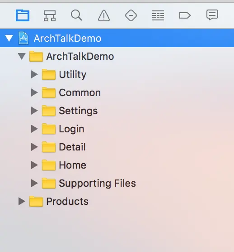Viewport: 234px width, 252px height.
Task: Collapse the ArchTalkDemo group folder
Action: point(22,56)
